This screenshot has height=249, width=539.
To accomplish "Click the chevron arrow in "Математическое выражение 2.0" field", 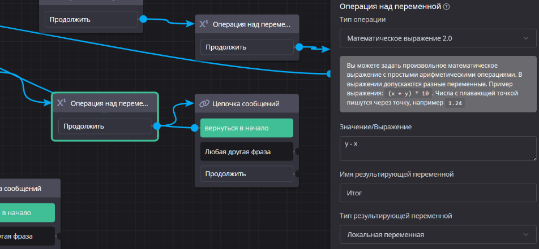I will click(x=526, y=38).
